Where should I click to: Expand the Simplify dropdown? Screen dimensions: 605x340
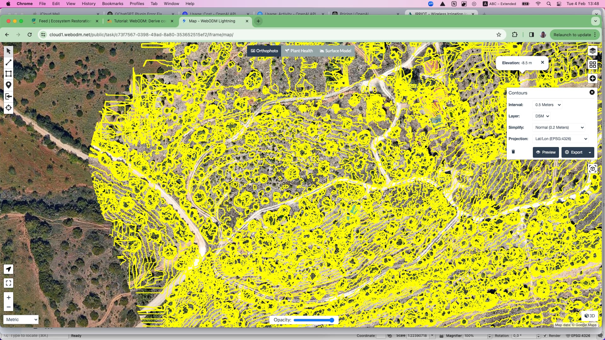[x=559, y=127]
